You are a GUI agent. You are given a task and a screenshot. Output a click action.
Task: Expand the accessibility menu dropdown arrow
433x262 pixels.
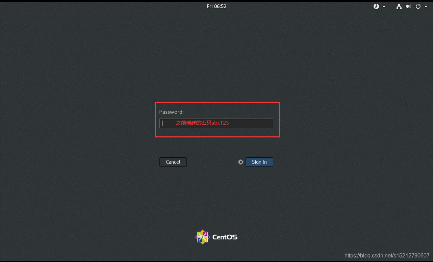pyautogui.click(x=384, y=6)
